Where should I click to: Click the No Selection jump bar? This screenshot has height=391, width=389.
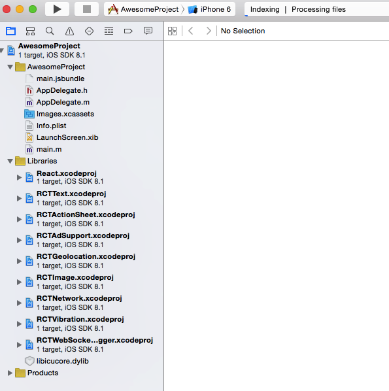tap(243, 31)
